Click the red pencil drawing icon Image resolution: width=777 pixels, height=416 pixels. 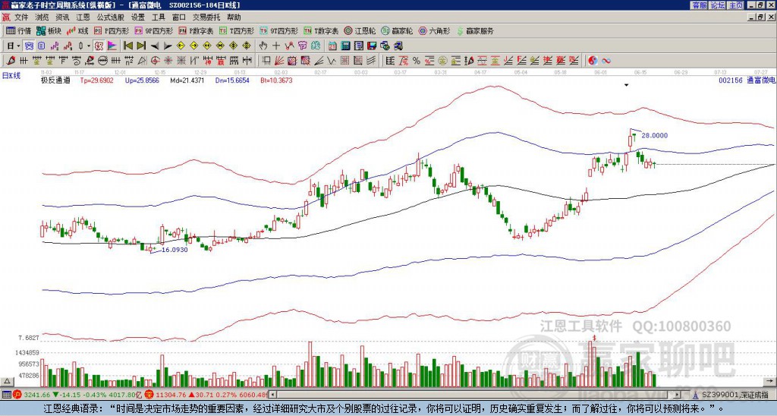(x=11, y=61)
